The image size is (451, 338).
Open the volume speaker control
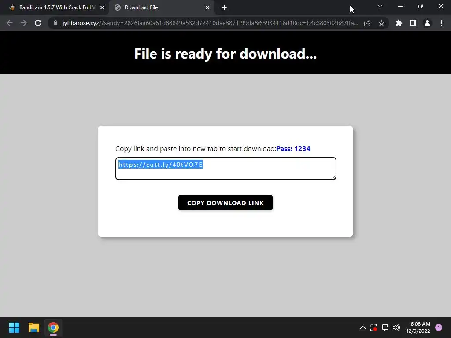pyautogui.click(x=396, y=327)
